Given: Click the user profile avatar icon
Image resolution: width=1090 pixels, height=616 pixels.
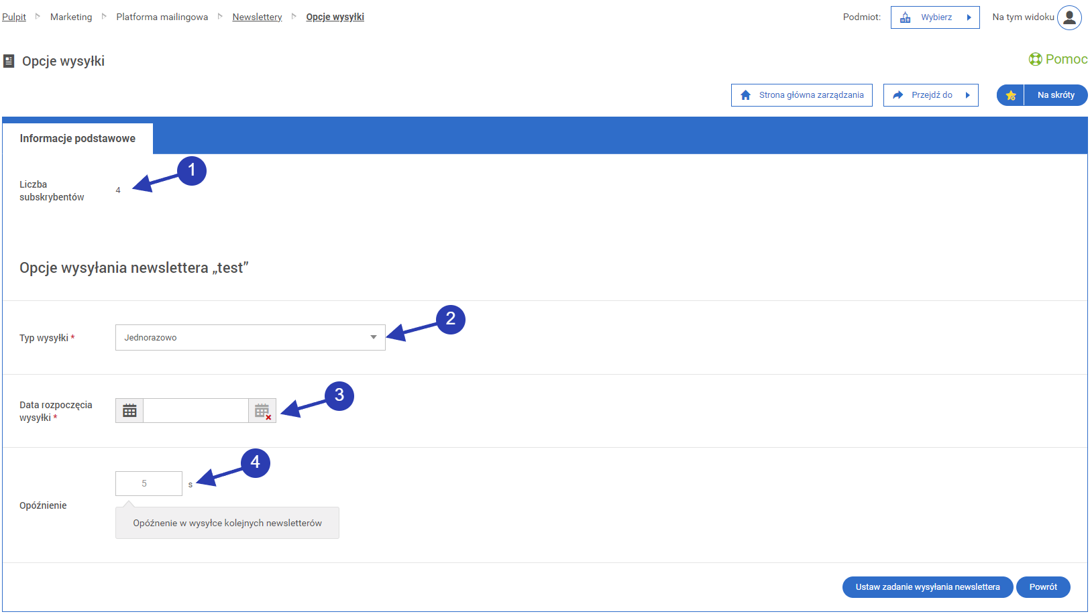Looking at the screenshot, I should click(1069, 17).
